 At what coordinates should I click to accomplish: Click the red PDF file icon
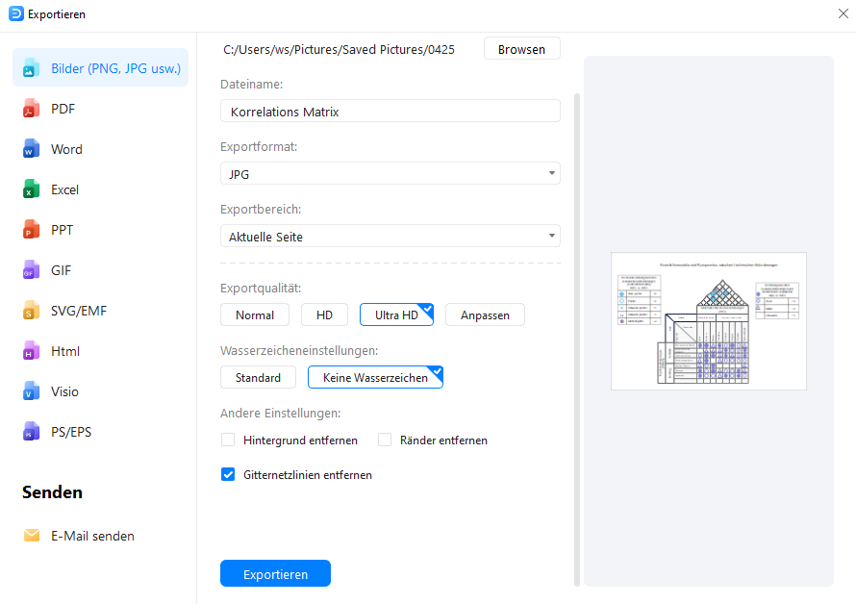point(31,109)
